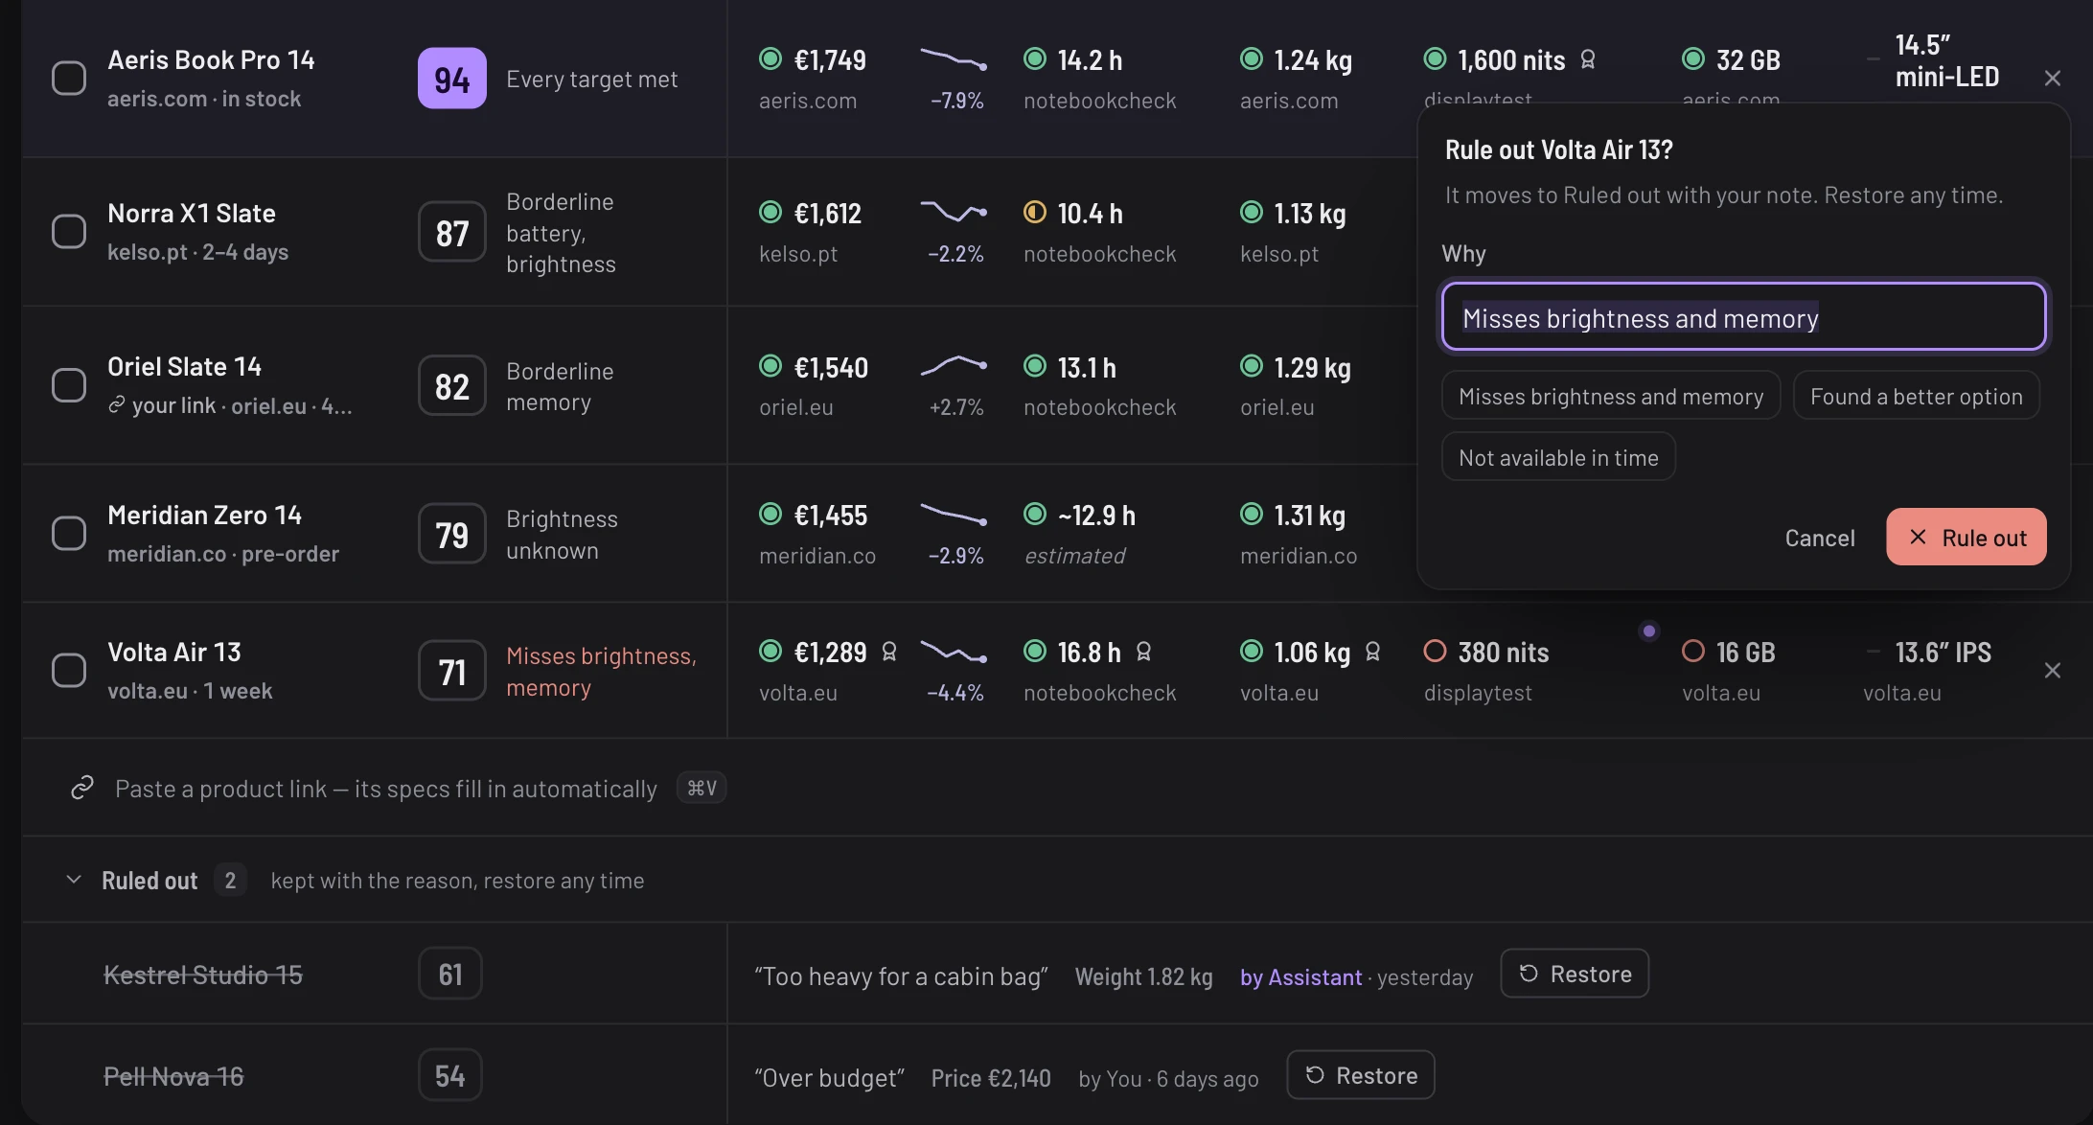This screenshot has height=1125, width=2093.
Task: Click the your link icon on Oriel Slate 14
Action: 116,405
